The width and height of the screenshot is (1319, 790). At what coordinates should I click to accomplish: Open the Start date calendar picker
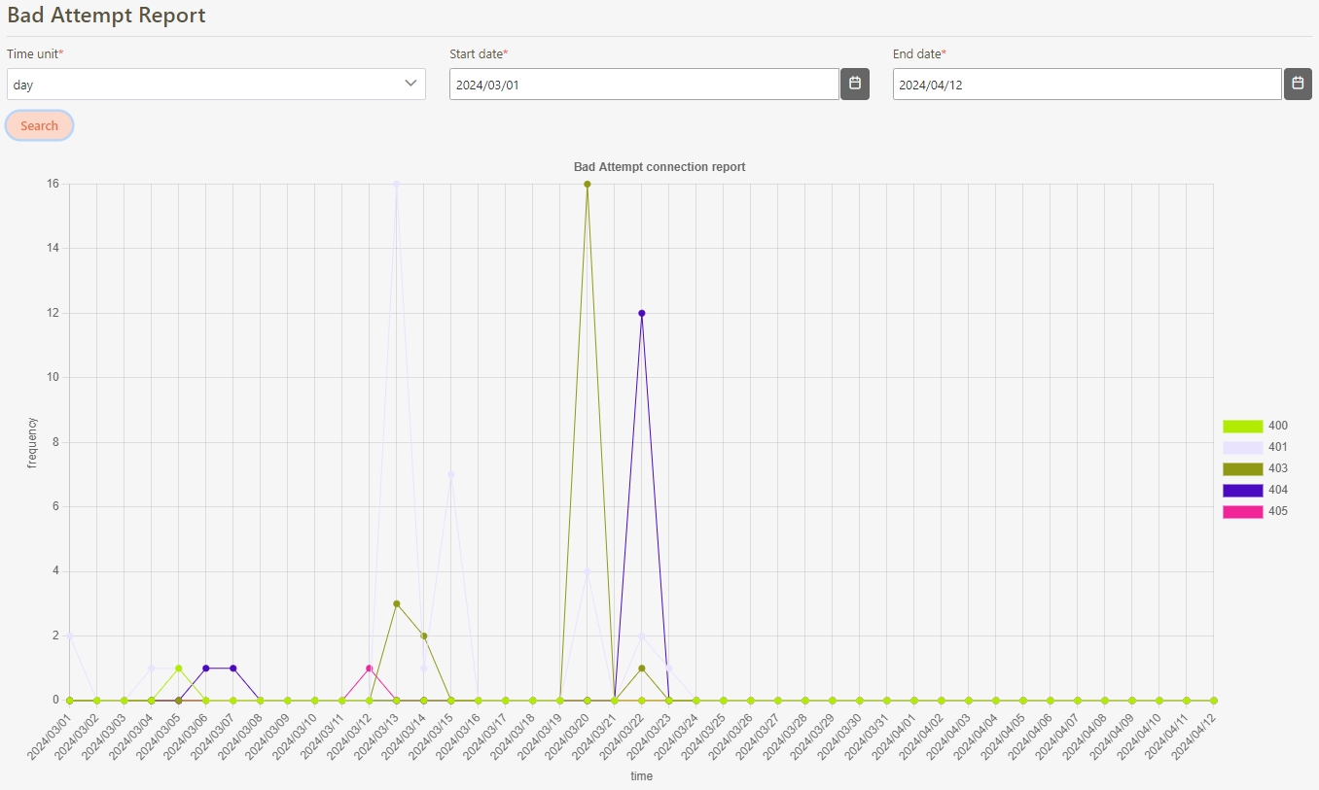pos(854,84)
